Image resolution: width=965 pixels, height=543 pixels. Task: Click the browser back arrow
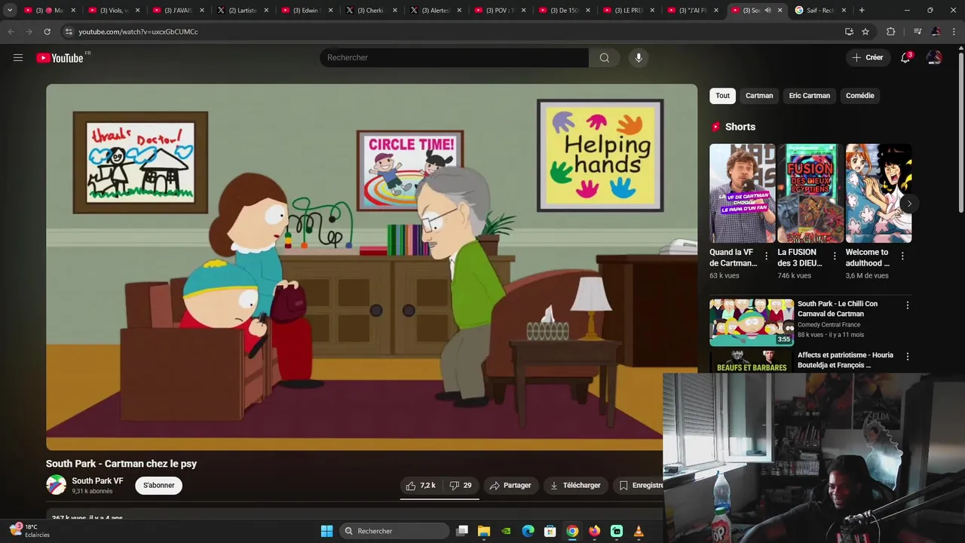click(11, 32)
